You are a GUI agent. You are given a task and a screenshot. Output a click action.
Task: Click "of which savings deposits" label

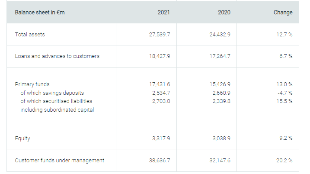click(52, 93)
